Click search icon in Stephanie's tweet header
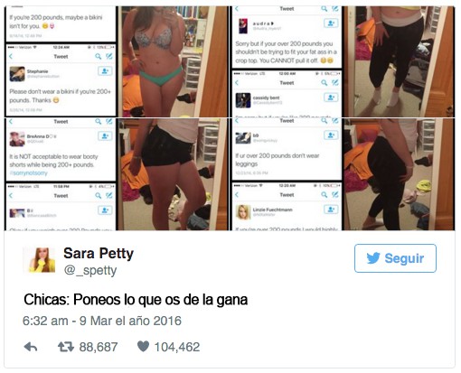461x373 pixels. (99, 56)
